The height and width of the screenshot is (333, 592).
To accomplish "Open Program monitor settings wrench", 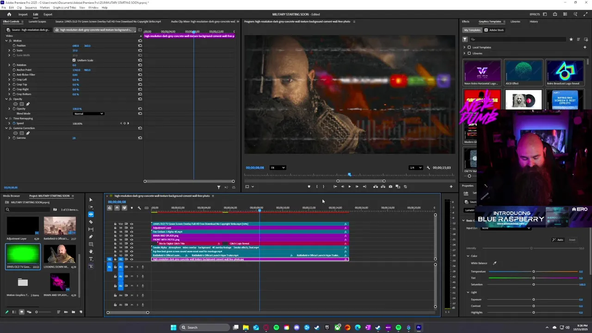I will [x=428, y=167].
